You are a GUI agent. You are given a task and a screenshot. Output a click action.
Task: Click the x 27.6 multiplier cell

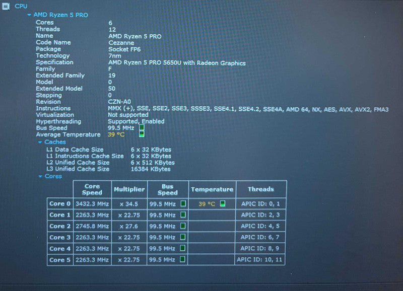pyautogui.click(x=129, y=226)
